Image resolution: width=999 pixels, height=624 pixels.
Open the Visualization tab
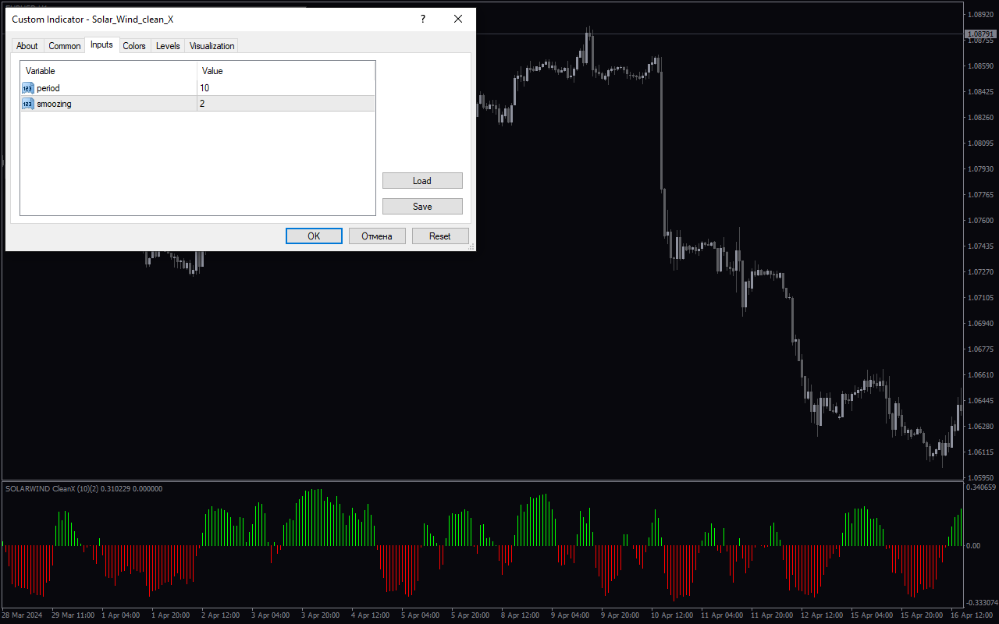pos(212,46)
